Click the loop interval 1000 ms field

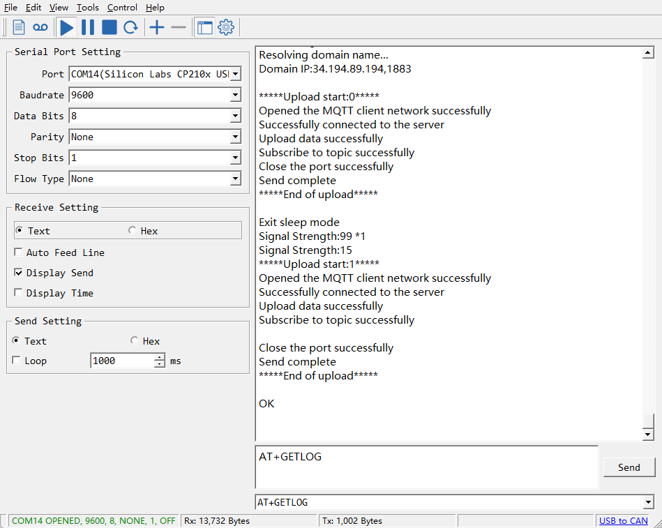click(x=122, y=361)
